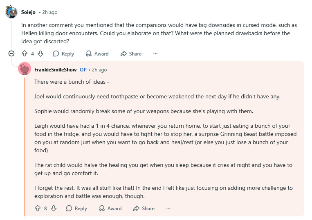Upvote FrankieSmileShow's reply
312x220 pixels.
point(38,208)
